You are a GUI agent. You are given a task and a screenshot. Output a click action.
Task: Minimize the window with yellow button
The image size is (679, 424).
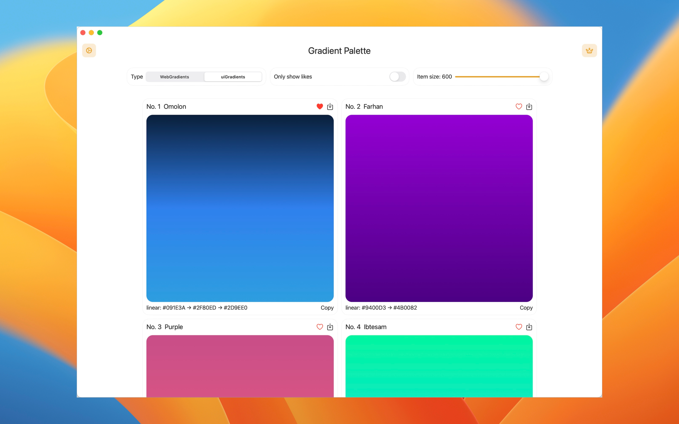coord(91,33)
